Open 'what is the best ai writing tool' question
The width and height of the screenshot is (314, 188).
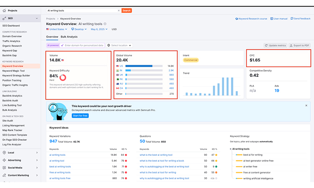pyautogui.click(x=156, y=155)
